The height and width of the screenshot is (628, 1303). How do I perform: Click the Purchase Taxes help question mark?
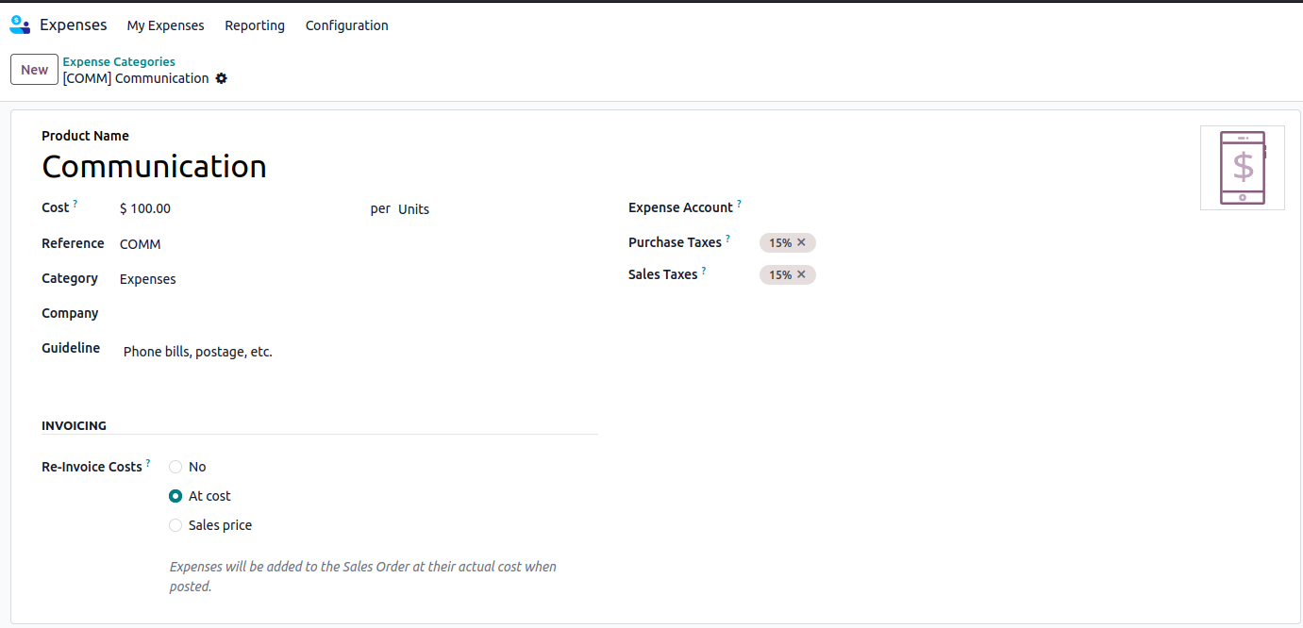(x=727, y=239)
